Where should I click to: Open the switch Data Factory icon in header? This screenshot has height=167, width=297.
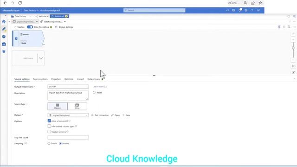pos(233,10)
